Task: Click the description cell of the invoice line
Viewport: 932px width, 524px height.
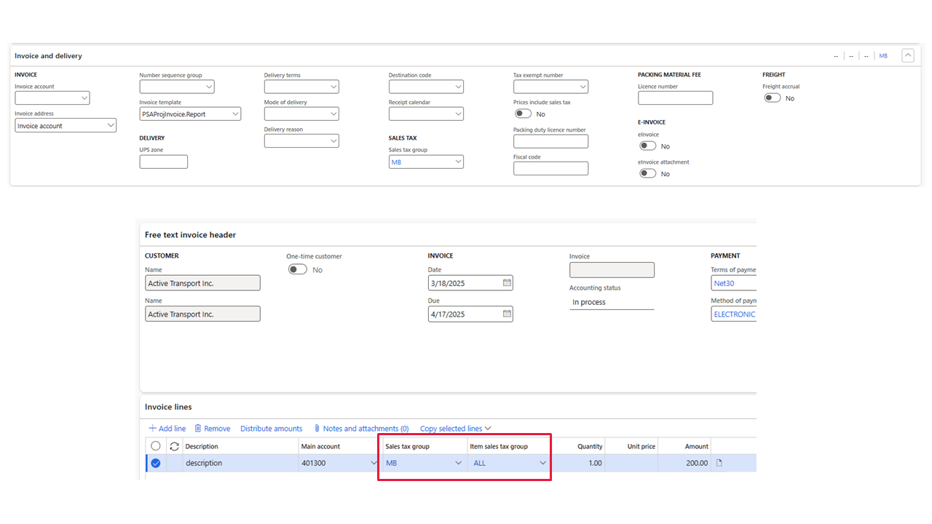Action: tap(240, 463)
